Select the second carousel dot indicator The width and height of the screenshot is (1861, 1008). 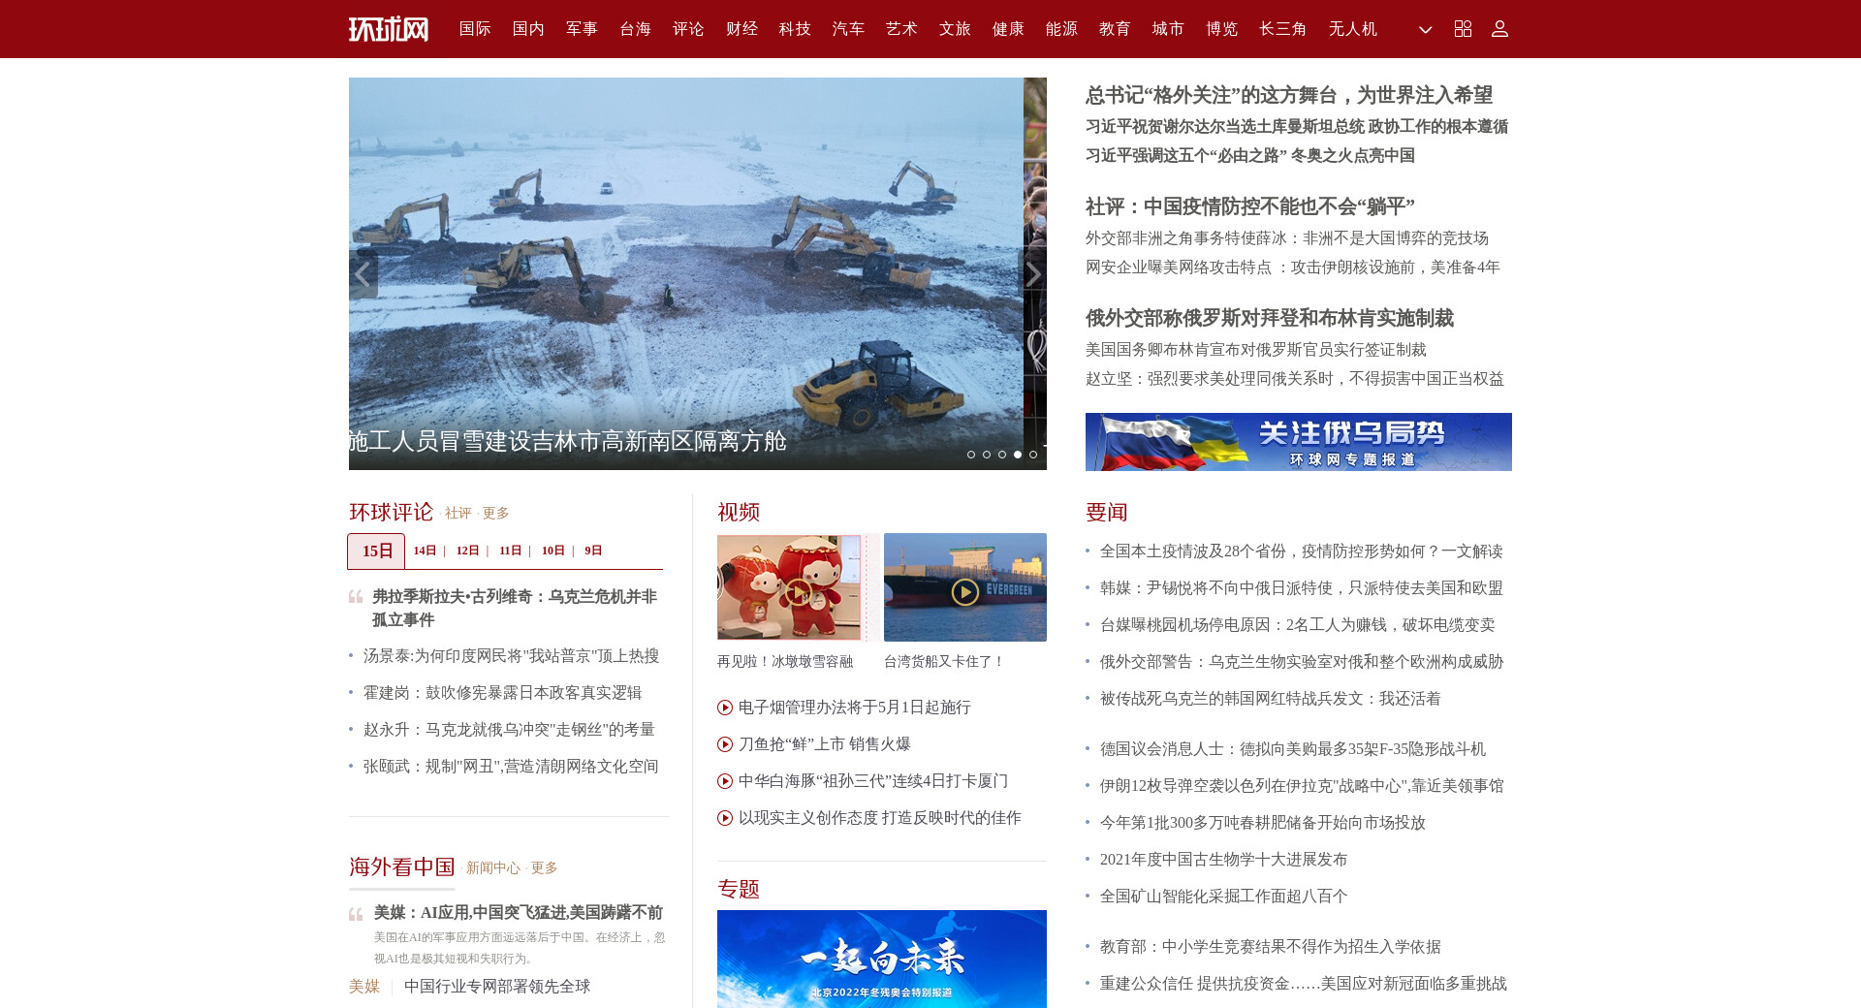point(987,455)
